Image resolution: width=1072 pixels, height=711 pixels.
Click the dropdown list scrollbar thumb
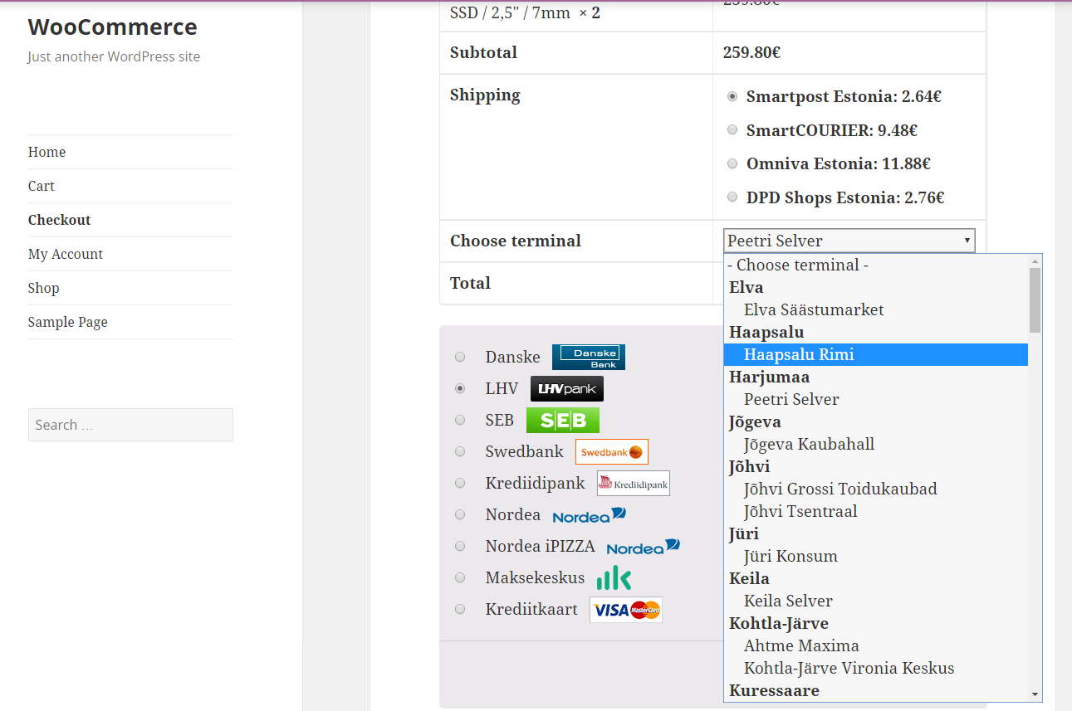point(1035,299)
